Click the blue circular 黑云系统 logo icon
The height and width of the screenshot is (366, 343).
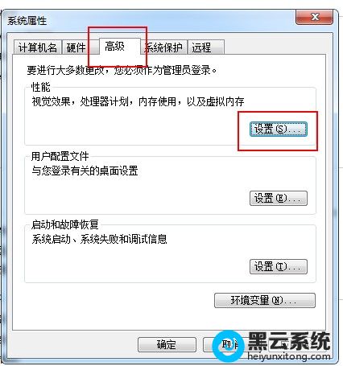[x=228, y=346]
